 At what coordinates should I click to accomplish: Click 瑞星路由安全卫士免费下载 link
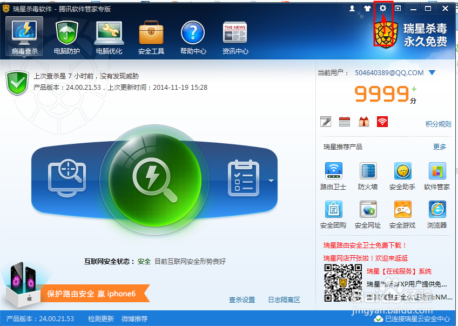tap(365, 245)
